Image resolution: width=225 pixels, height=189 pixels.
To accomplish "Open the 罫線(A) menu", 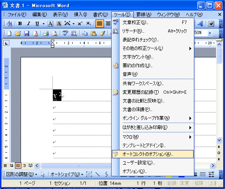I will (144, 15).
